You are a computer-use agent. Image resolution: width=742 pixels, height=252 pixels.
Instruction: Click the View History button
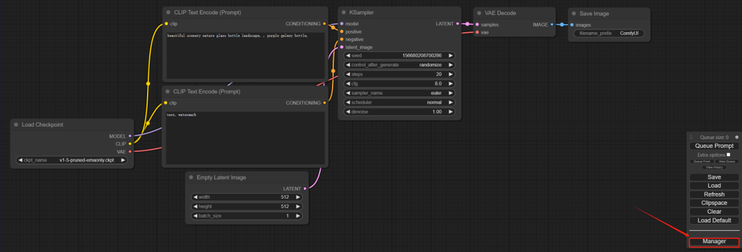714,168
